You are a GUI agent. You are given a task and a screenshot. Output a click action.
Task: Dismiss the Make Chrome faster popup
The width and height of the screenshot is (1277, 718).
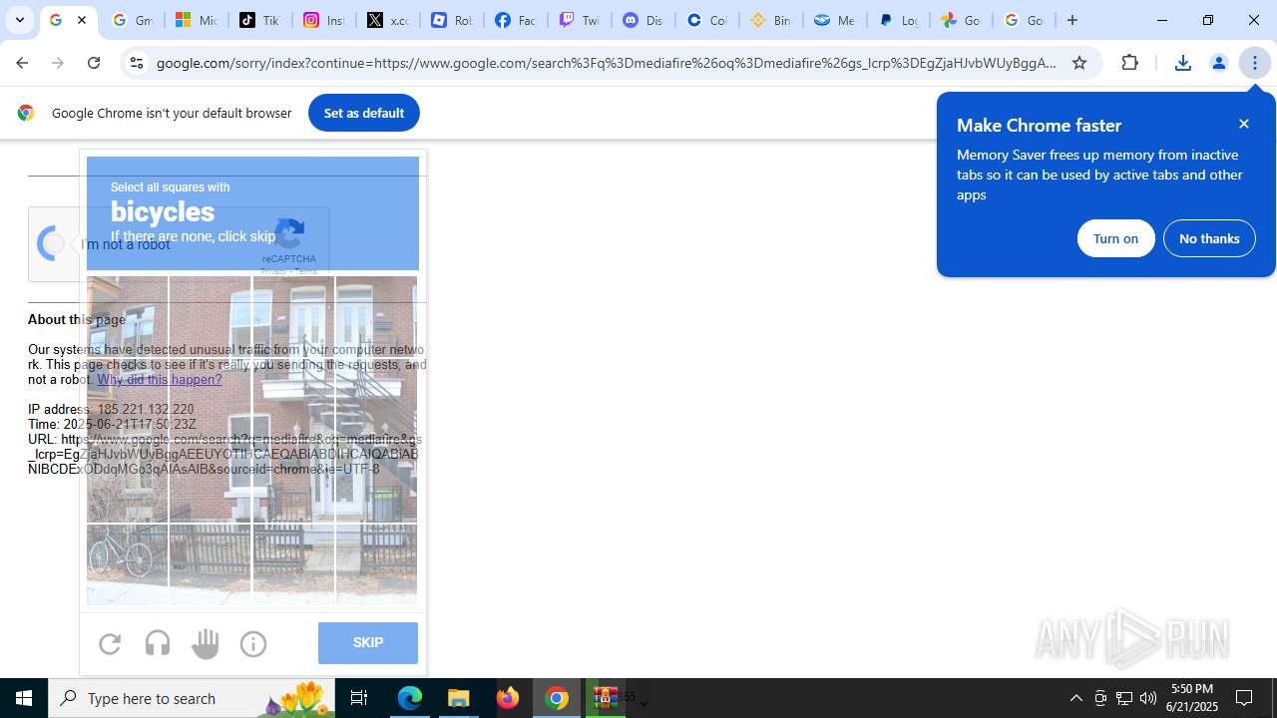(1244, 124)
